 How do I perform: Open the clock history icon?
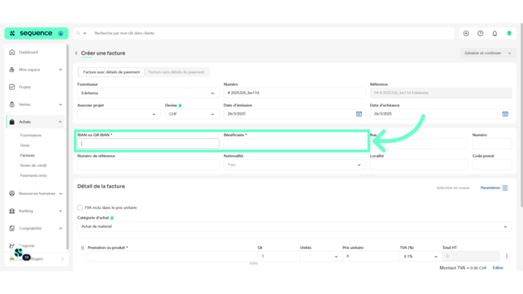click(x=480, y=33)
